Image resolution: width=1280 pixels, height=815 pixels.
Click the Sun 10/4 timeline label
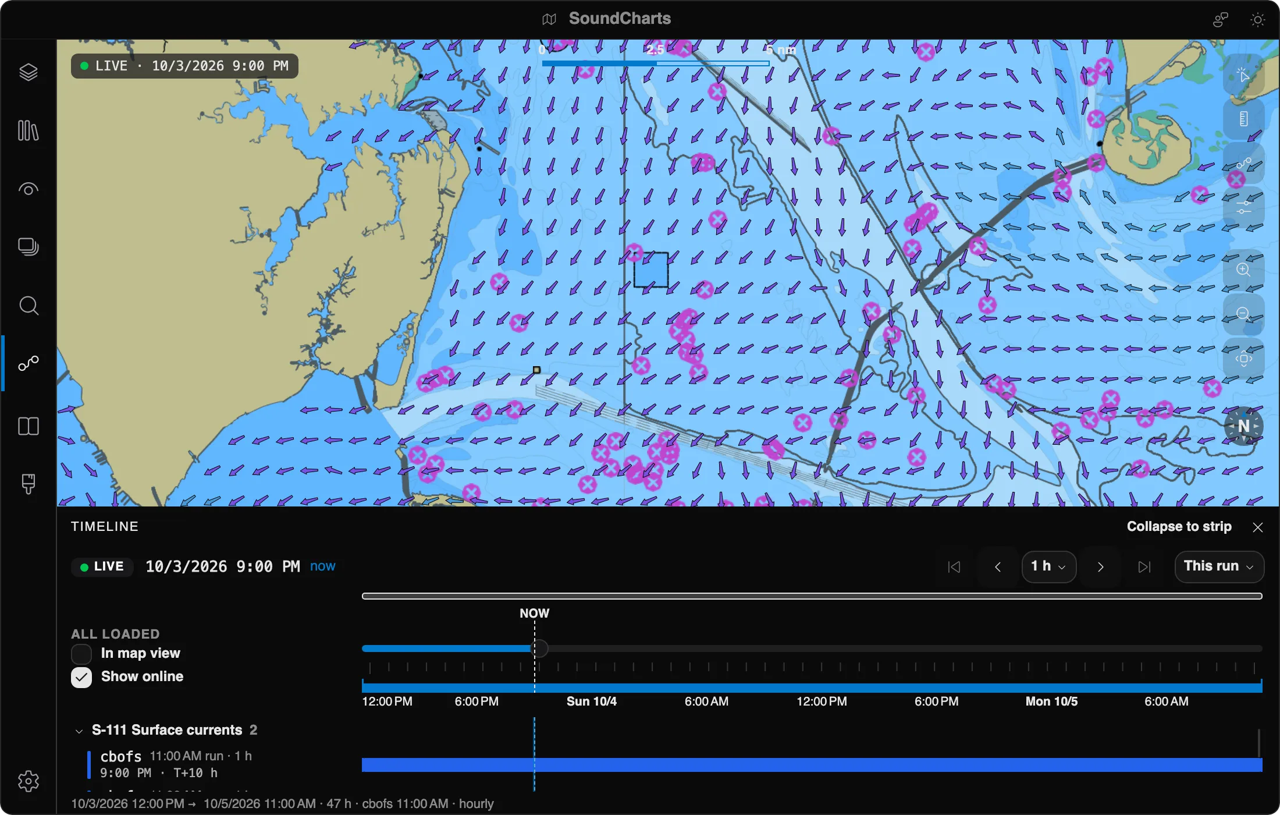(591, 701)
